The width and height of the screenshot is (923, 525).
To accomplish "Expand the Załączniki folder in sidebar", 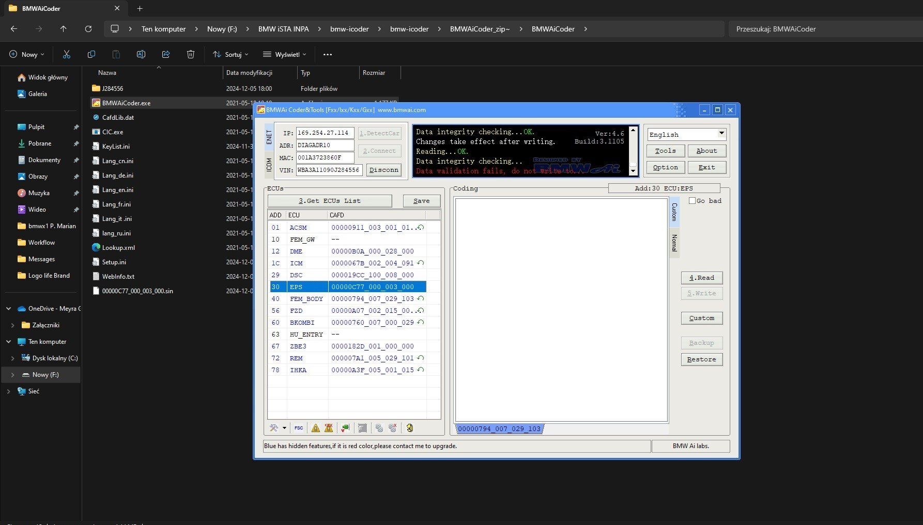I will 12,325.
